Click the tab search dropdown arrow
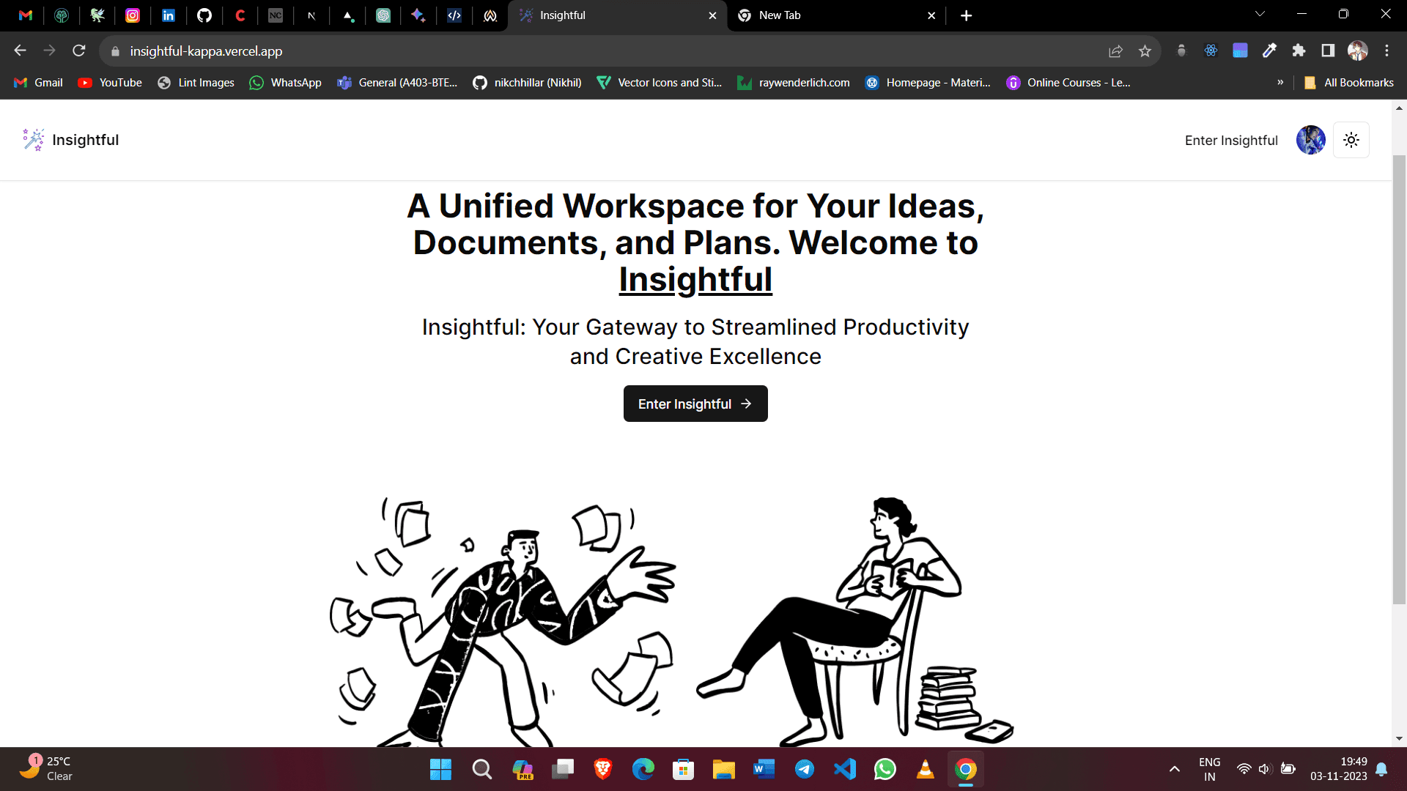Viewport: 1407px width, 791px height. [1260, 14]
